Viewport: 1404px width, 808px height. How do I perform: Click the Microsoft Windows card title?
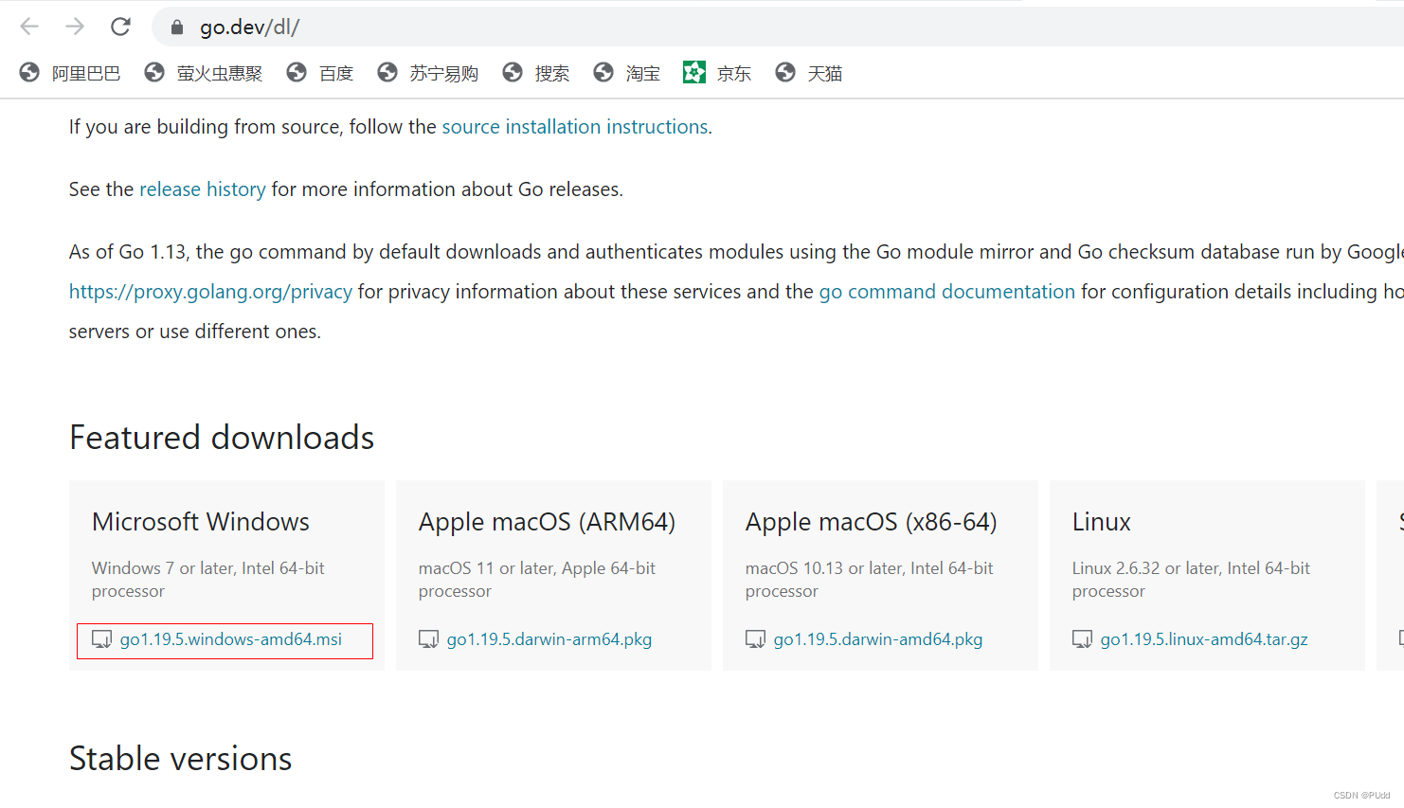point(201,522)
